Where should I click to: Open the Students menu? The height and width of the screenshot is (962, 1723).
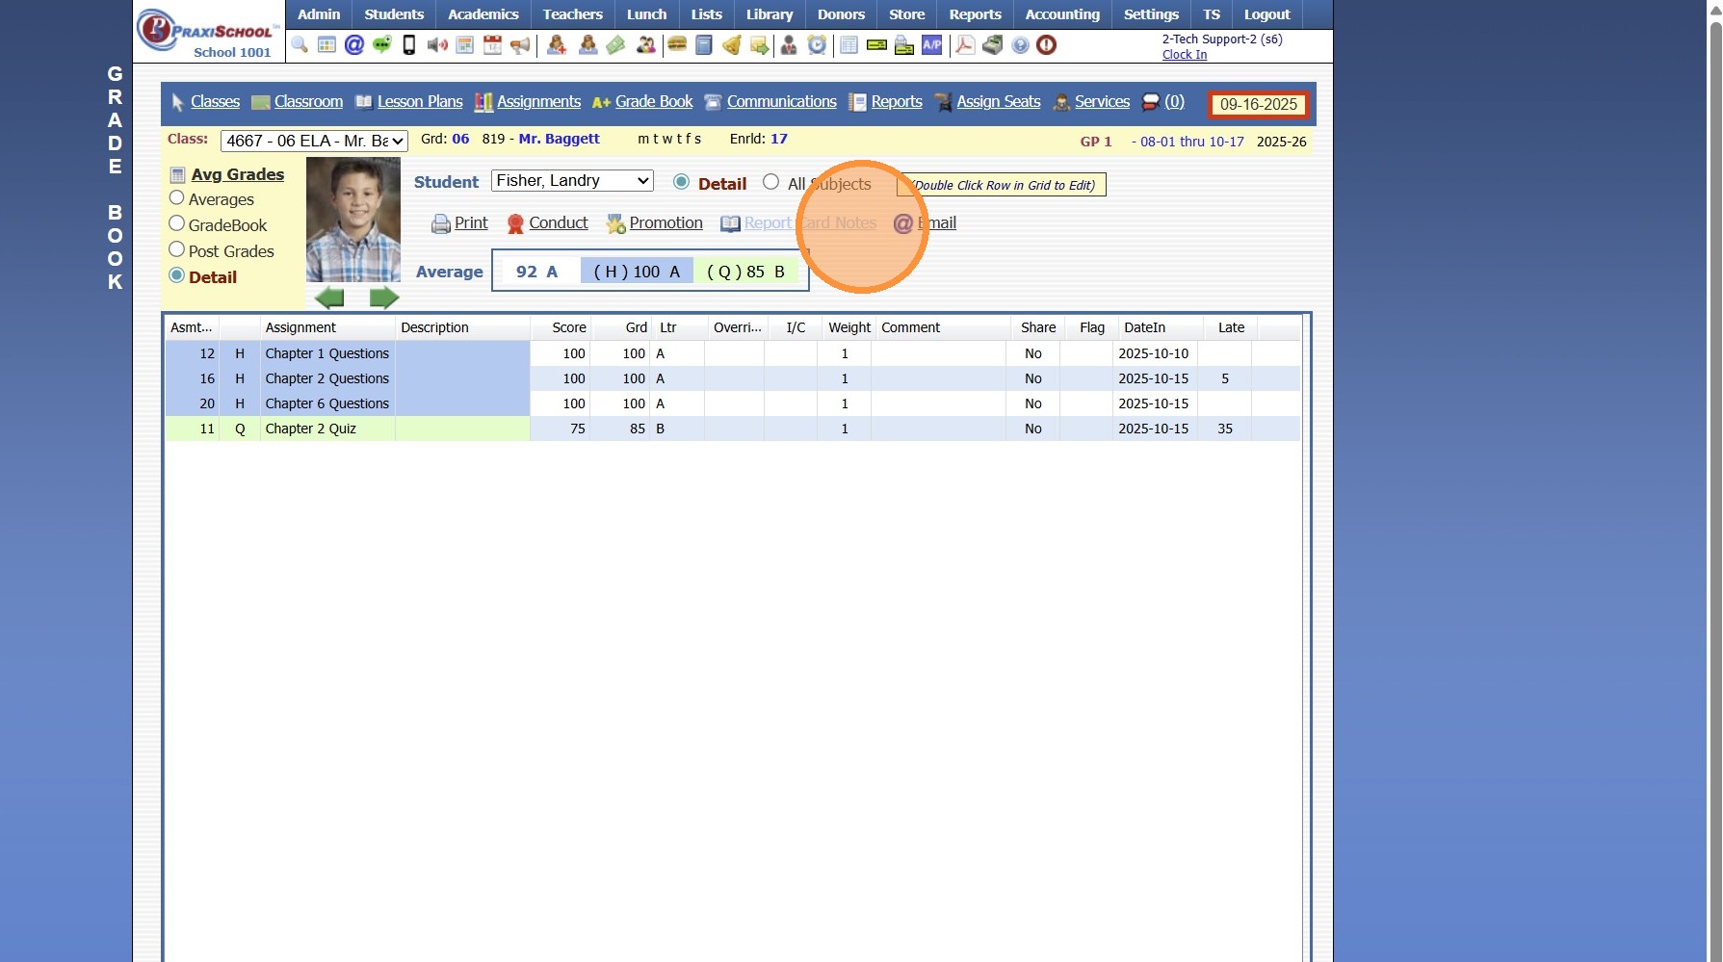click(394, 14)
